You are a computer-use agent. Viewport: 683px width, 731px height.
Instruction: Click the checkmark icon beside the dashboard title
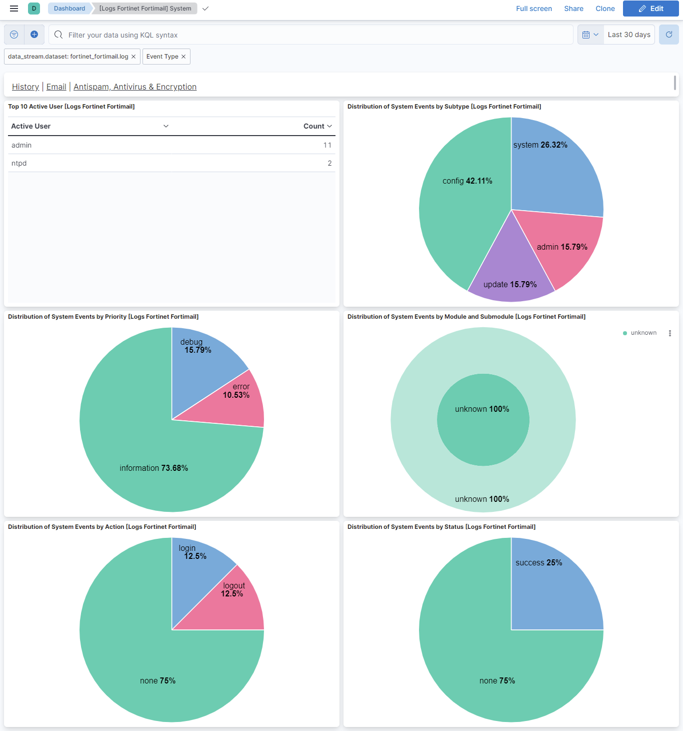[x=205, y=9]
